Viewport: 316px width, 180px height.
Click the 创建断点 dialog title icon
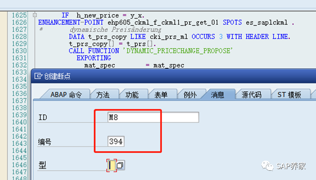tap(38, 76)
